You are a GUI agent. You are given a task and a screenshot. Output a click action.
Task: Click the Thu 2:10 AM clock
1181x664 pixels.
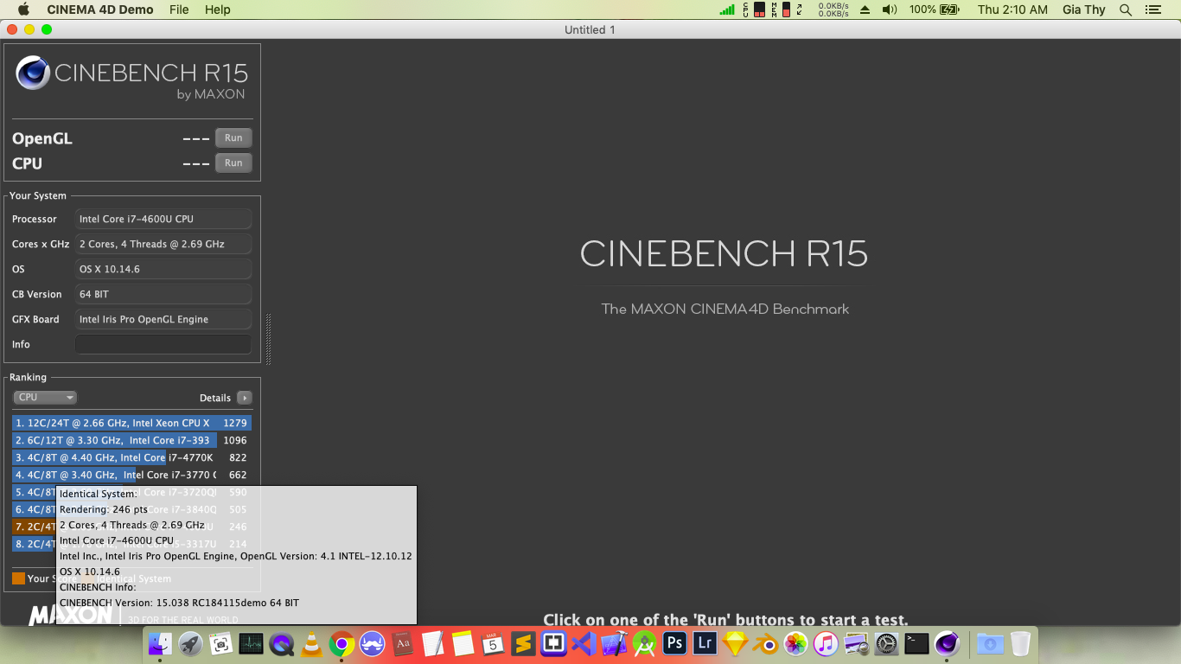pyautogui.click(x=1012, y=10)
